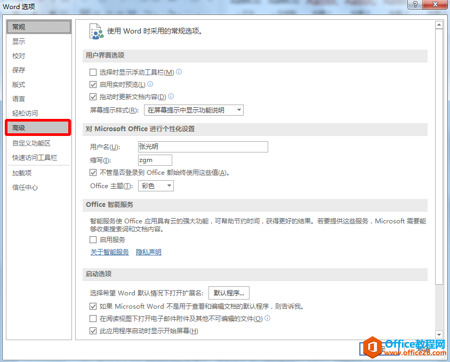Select 常规 in the sidebar

pos(39,27)
